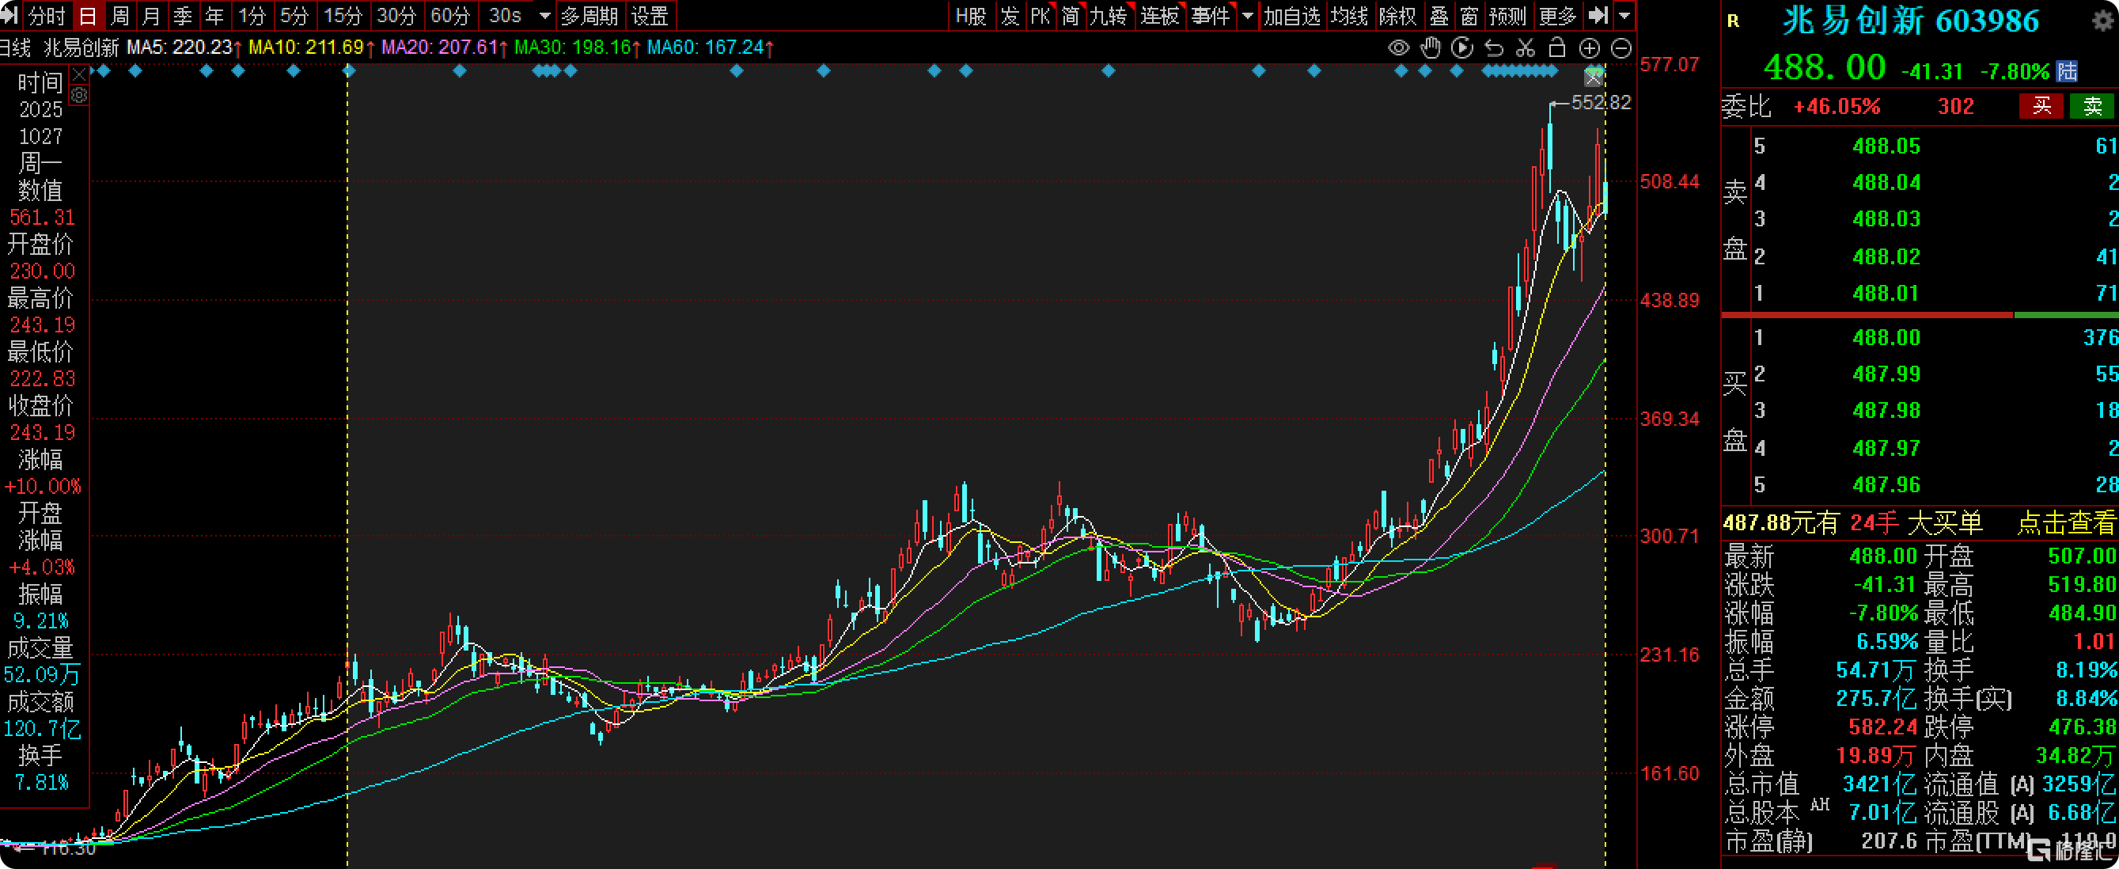Toggle the eye visibility icon above the chart
This screenshot has width=2119, height=869.
(x=1398, y=47)
